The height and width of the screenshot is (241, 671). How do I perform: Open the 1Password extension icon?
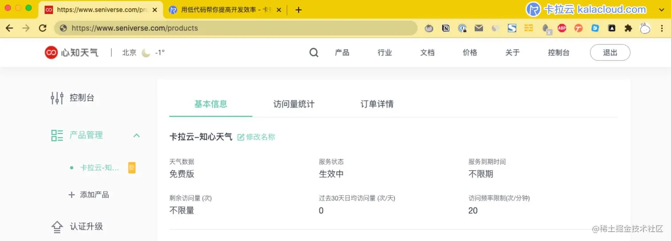pyautogui.click(x=462, y=28)
